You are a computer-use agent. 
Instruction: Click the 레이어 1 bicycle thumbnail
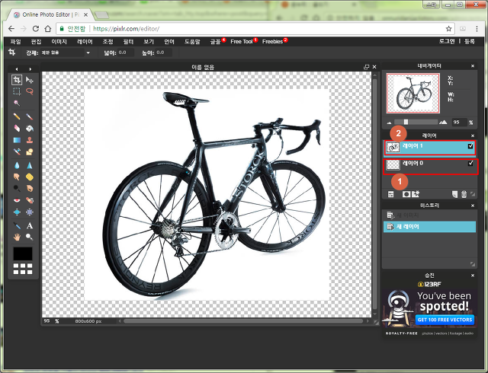(393, 147)
